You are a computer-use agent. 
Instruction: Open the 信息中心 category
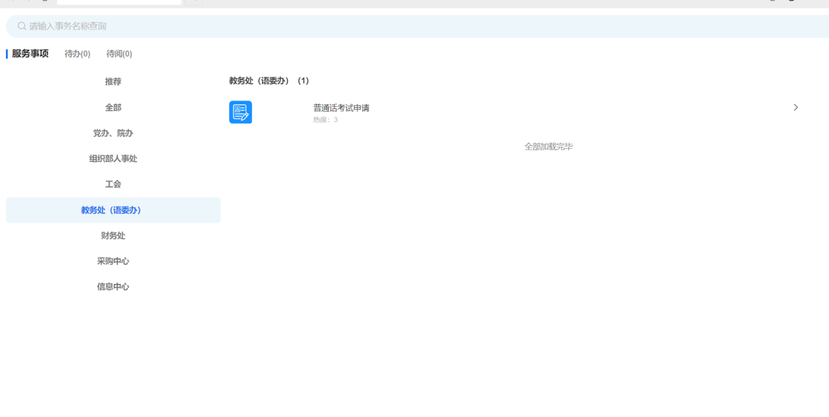pos(113,286)
